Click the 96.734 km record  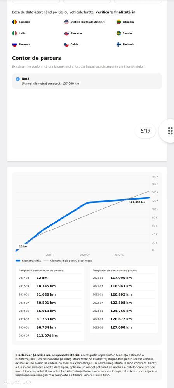click(50, 327)
